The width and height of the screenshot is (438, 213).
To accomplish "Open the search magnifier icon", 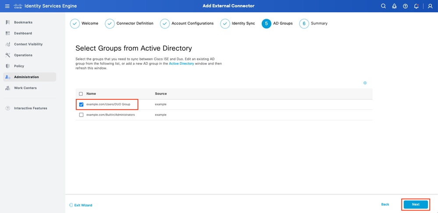I will click(383, 6).
